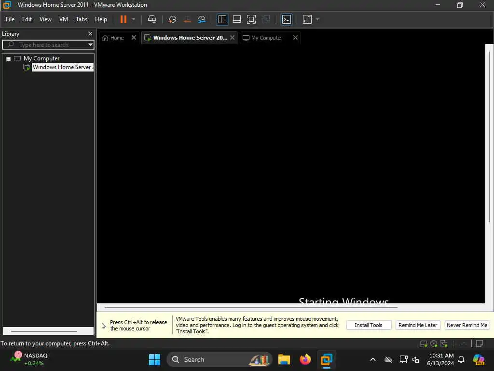
Task: Click the stretch guest display icon
Action: coord(307,19)
